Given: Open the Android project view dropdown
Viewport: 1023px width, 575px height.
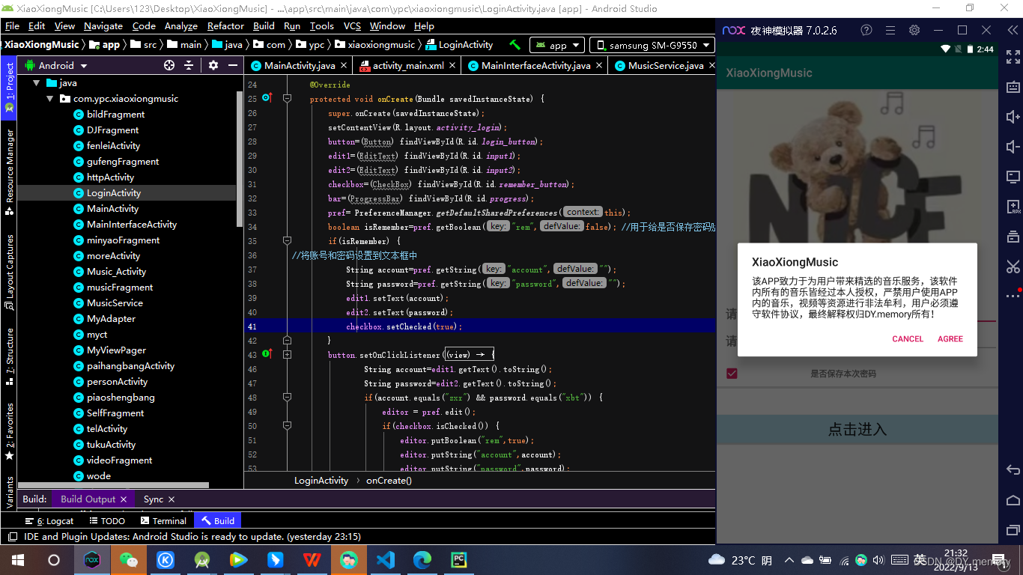Looking at the screenshot, I should (57, 65).
